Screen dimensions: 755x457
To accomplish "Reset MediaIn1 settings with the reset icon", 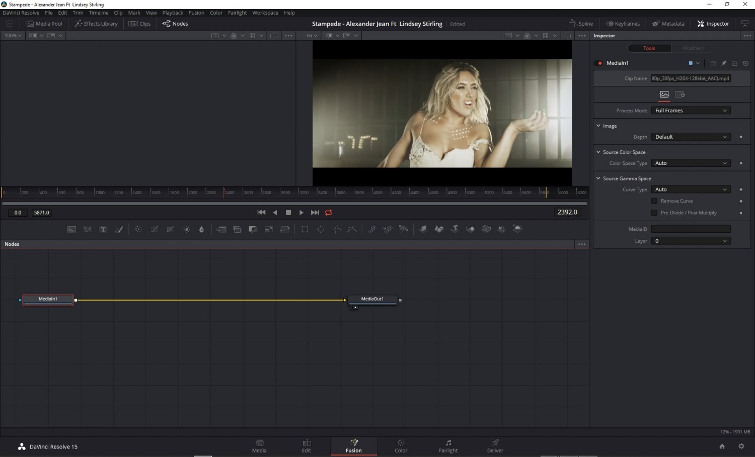I will [746, 63].
